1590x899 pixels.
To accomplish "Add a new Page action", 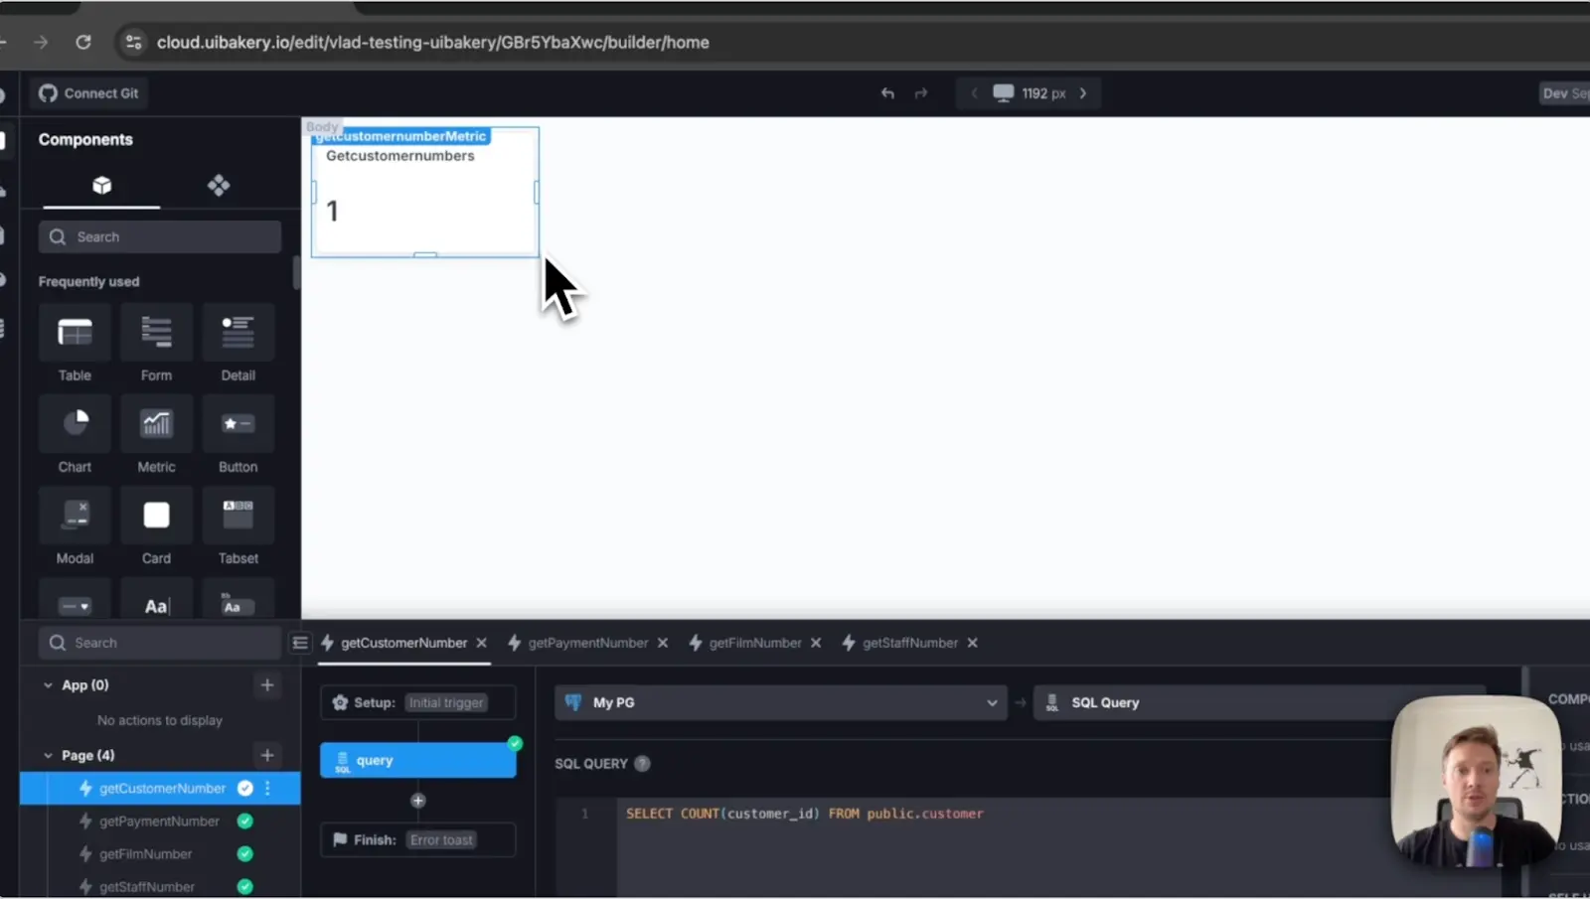I will 267,756.
